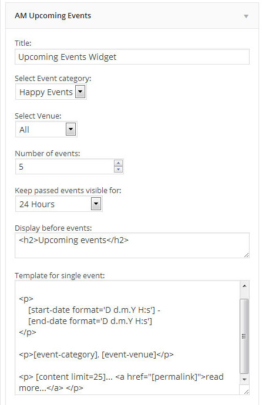Click the Happy Events dropdown arrow
The height and width of the screenshot is (405, 262).
[x=80, y=92]
